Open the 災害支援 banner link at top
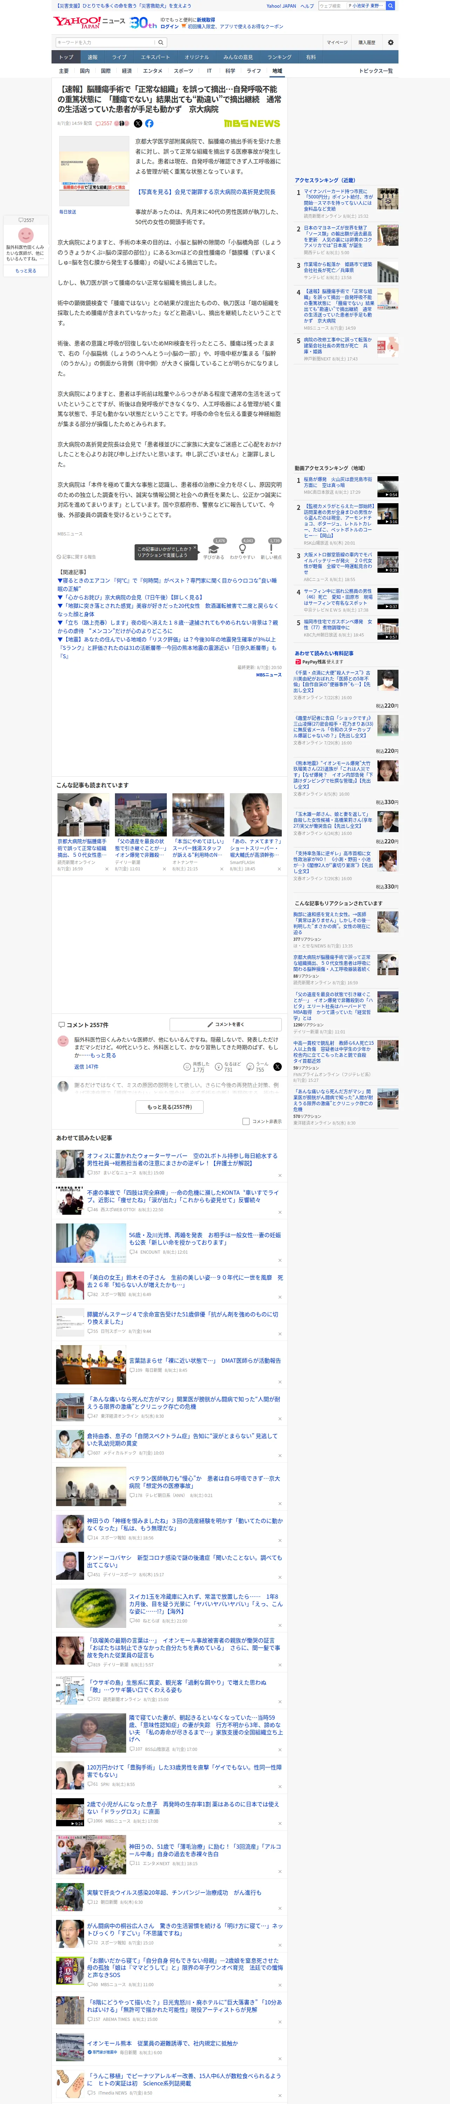 pyautogui.click(x=123, y=6)
